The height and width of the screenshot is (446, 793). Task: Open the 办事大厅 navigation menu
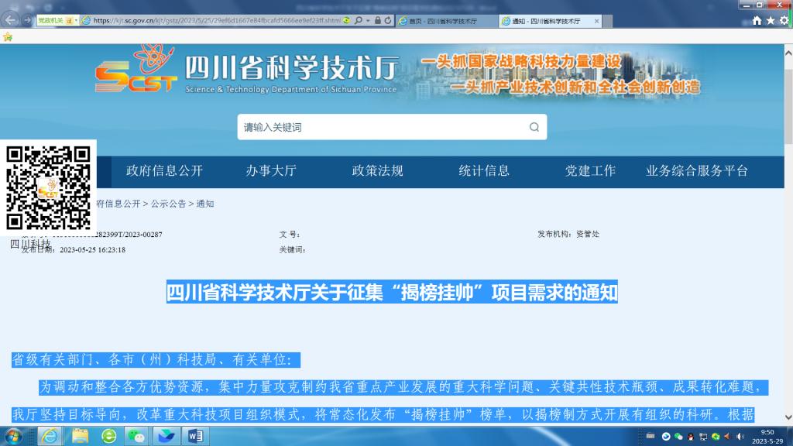pyautogui.click(x=271, y=171)
